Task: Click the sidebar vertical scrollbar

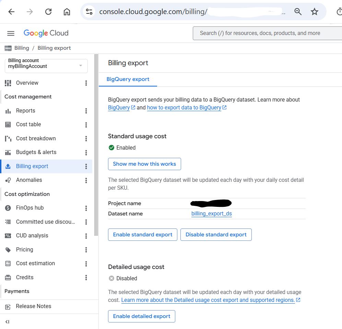Action: point(96,145)
